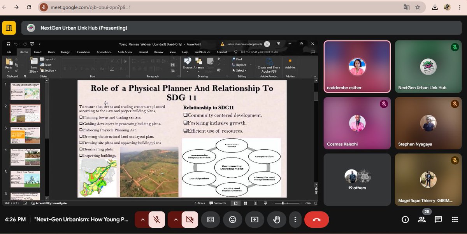Turn on captions in Meet

point(211,220)
